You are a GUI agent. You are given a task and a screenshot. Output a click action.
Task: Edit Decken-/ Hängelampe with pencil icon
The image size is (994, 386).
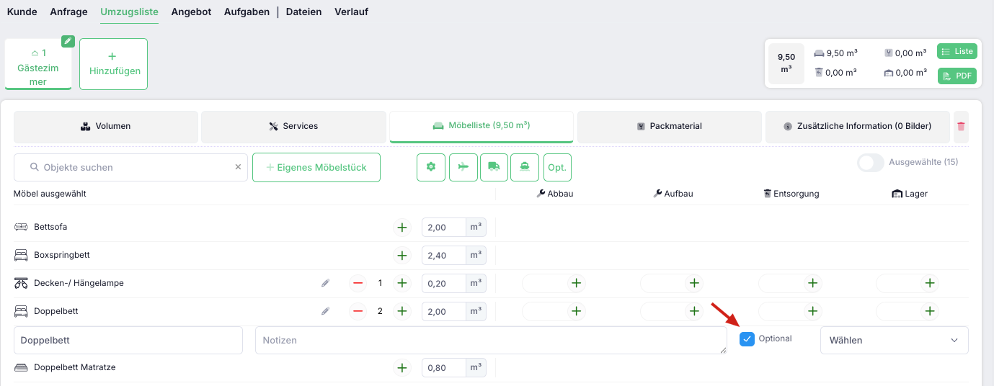tap(325, 284)
